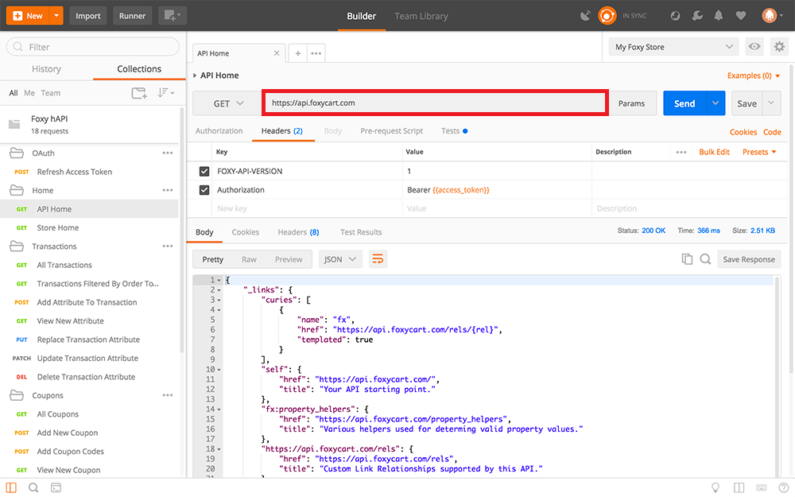795x497 pixels.
Task: Open Coupons folder options ellipsis
Action: (x=168, y=395)
